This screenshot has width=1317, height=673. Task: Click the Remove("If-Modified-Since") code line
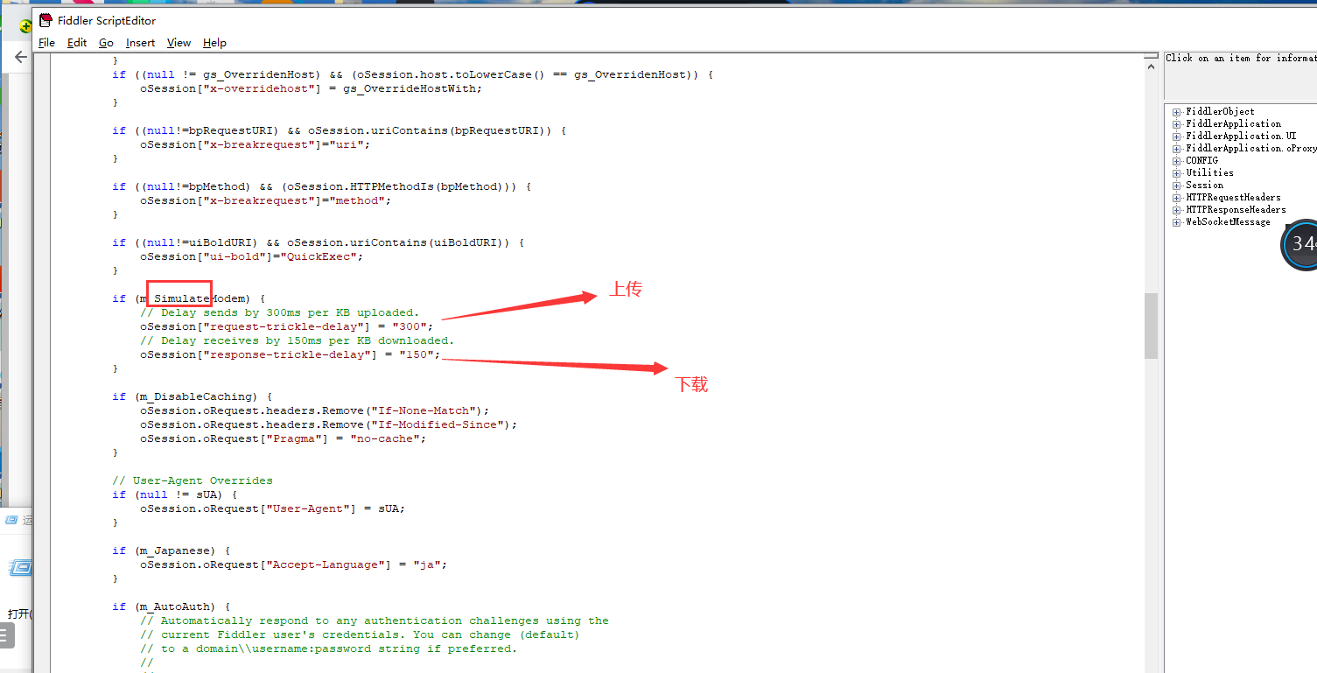(x=328, y=424)
